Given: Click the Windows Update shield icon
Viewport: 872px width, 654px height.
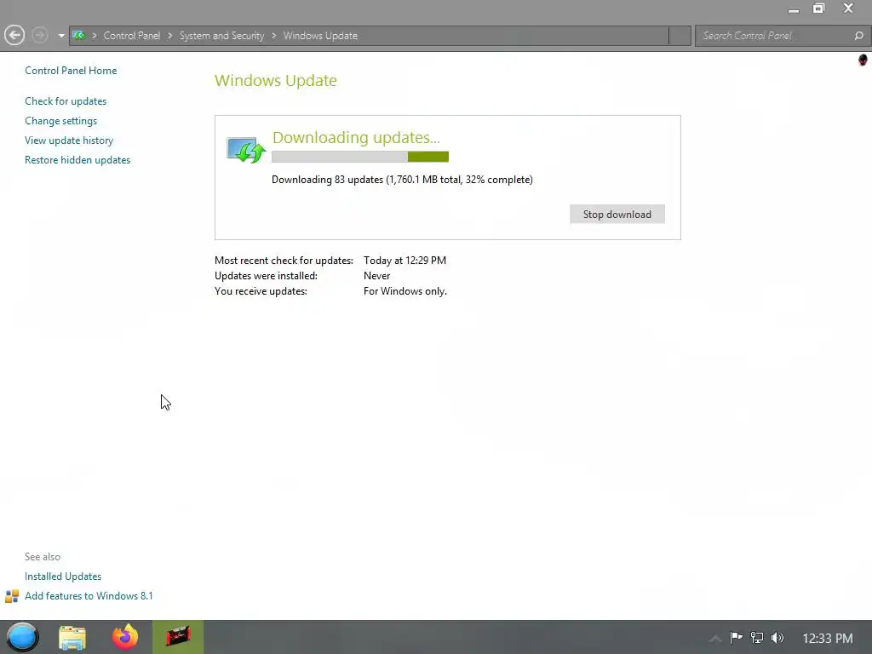Looking at the screenshot, I should (246, 150).
